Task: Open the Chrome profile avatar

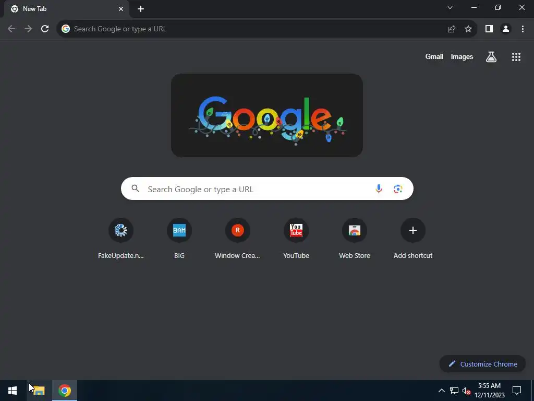Action: click(x=506, y=29)
